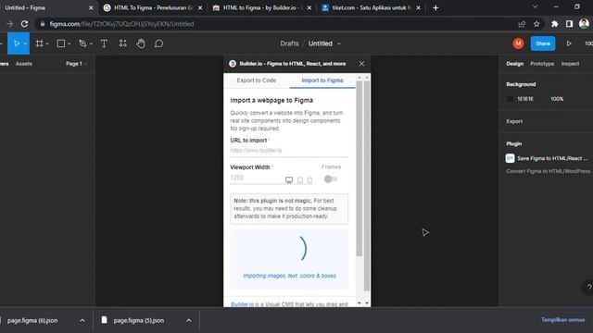Click the Builder.io link in plugin footer
Image resolution: width=593 pixels, height=333 pixels.
[x=242, y=304]
